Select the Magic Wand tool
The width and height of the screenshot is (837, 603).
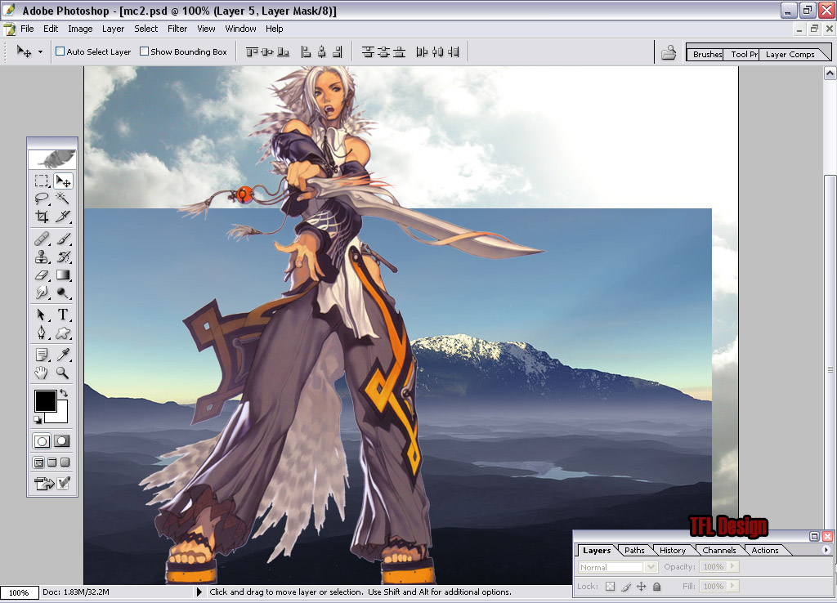63,199
